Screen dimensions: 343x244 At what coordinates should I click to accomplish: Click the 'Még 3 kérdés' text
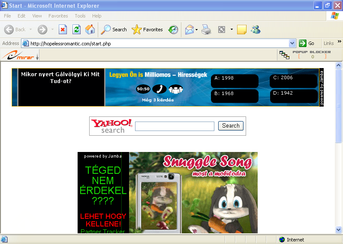[x=158, y=100]
